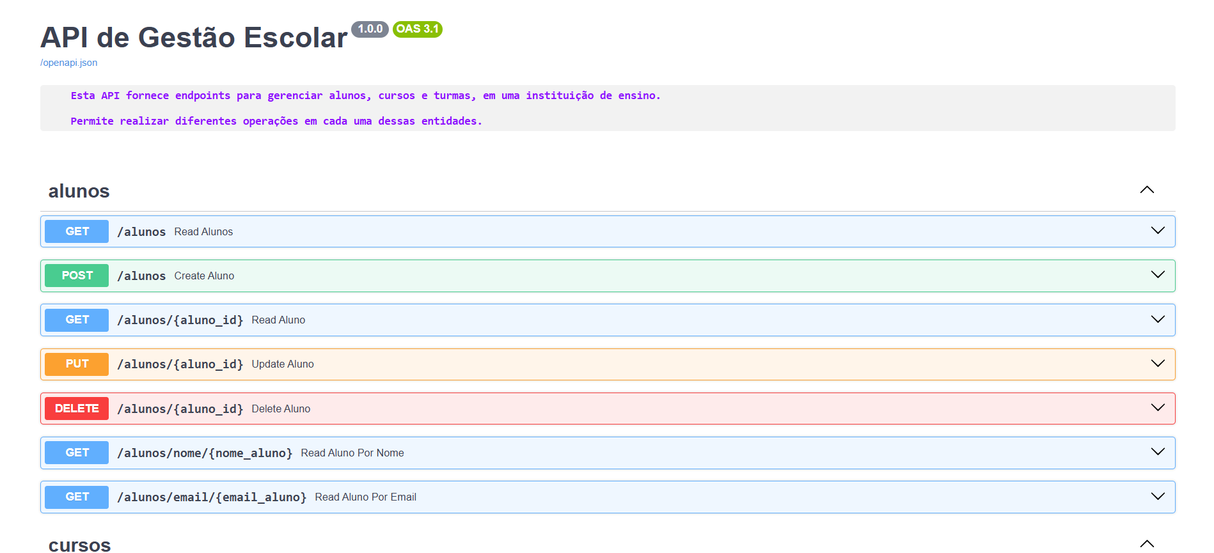Screen dimensions: 1214x553
Task: Click the DELETE method badge
Action: pos(77,409)
